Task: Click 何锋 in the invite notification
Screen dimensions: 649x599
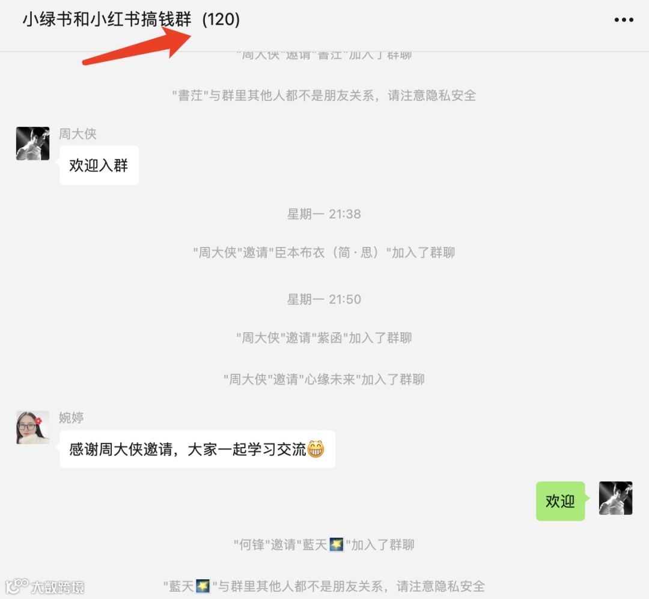Action: pyautogui.click(x=252, y=545)
